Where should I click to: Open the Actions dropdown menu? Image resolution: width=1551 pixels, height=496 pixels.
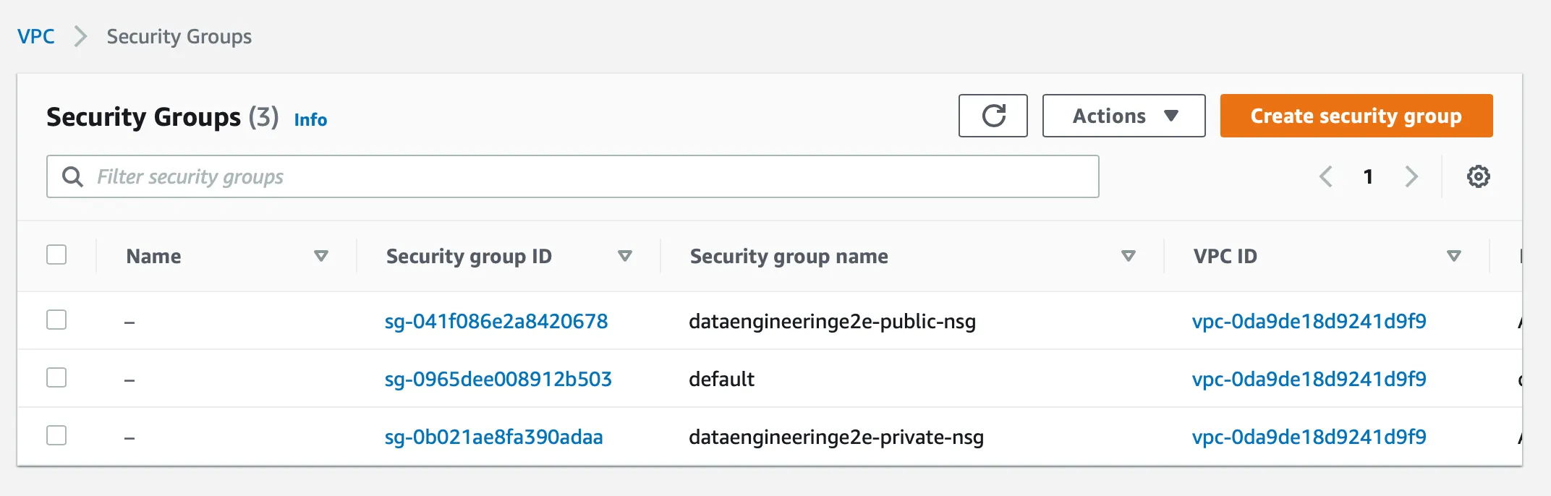click(x=1123, y=116)
